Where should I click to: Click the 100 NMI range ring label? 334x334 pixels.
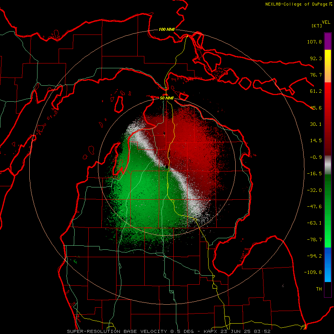point(167,29)
